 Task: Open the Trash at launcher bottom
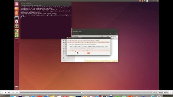16,88
